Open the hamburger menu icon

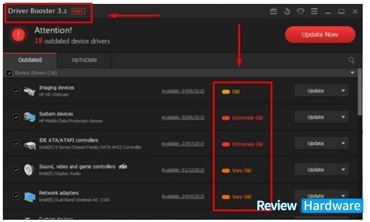(x=314, y=11)
